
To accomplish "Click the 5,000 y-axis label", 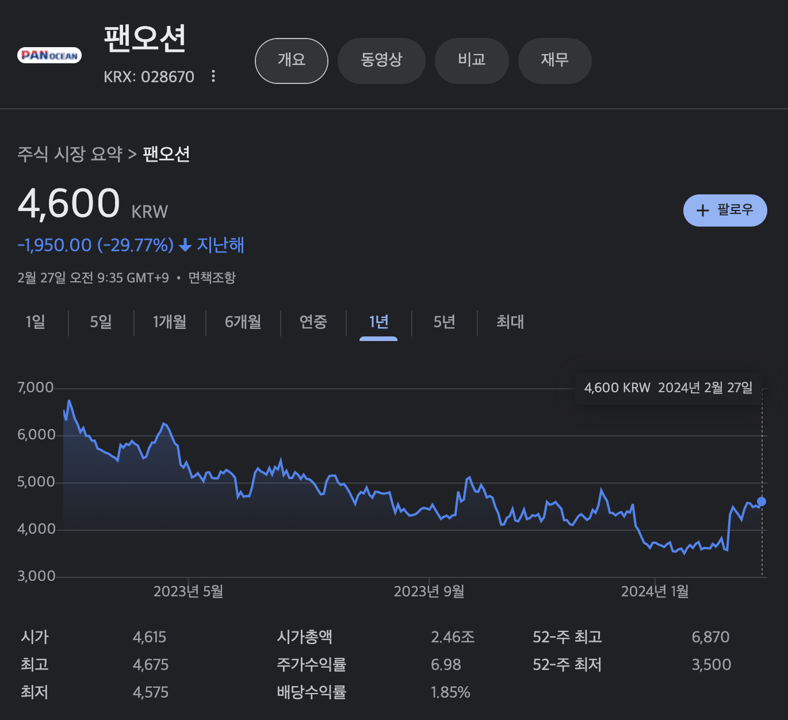I will coord(36,482).
